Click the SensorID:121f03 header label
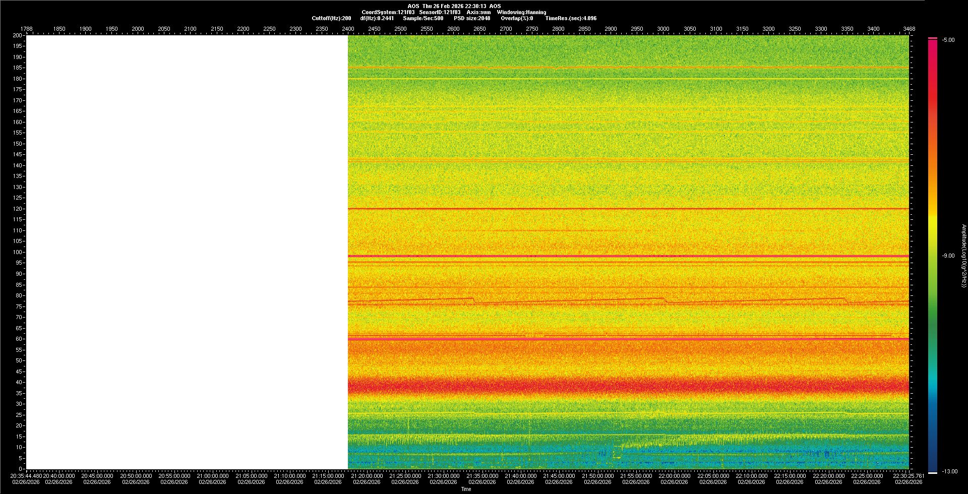Viewport: 968px width, 494px height. point(440,12)
